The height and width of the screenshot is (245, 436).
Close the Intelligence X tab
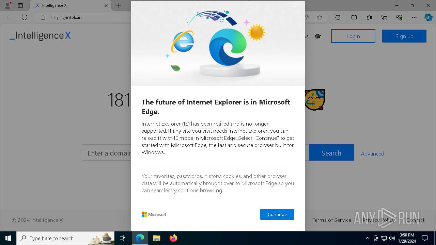point(106,5)
